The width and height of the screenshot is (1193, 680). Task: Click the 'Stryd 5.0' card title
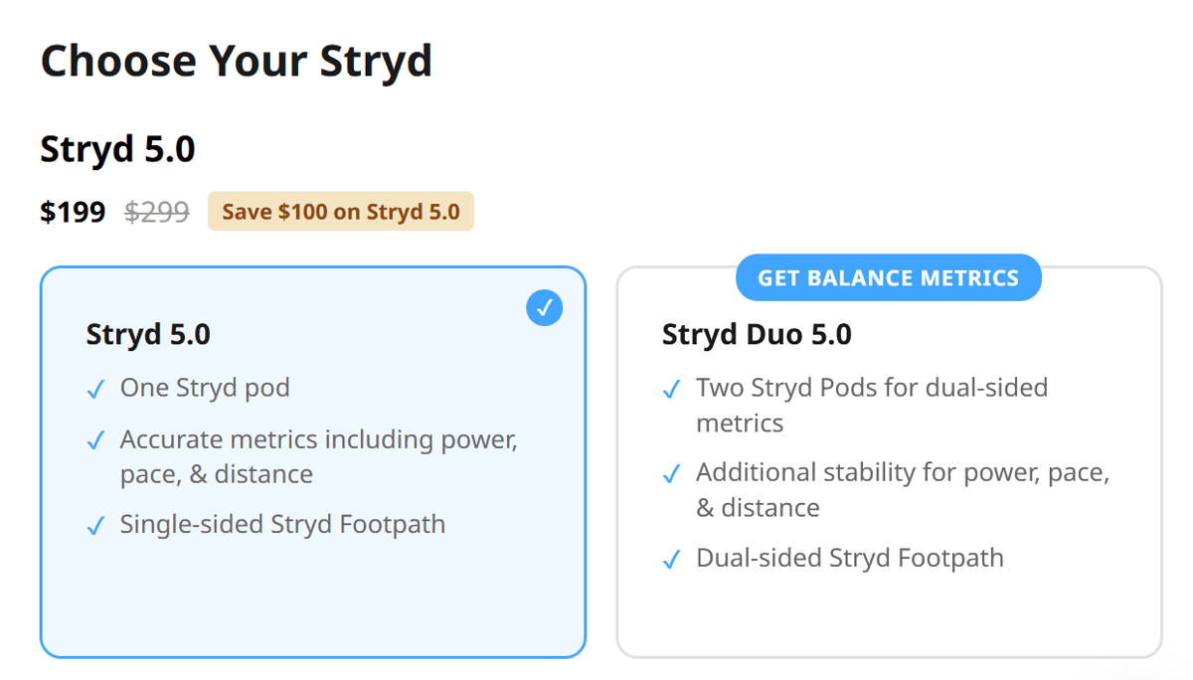tap(148, 335)
